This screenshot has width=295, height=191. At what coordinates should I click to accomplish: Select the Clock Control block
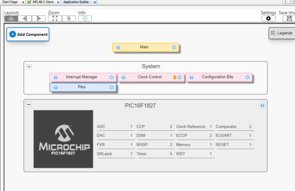(x=151, y=77)
